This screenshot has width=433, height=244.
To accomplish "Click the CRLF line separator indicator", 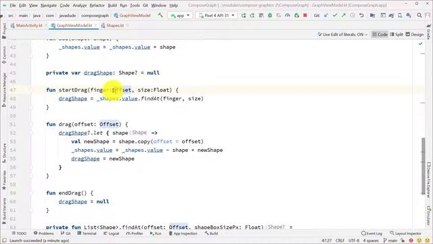I will tap(340, 241).
